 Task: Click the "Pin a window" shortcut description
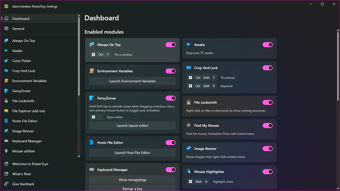coord(123,54)
